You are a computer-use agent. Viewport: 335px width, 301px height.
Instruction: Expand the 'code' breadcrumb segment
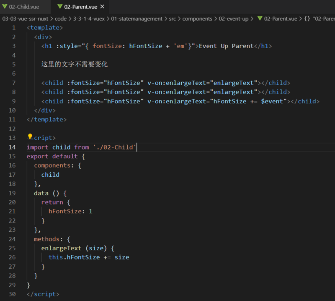pos(61,19)
